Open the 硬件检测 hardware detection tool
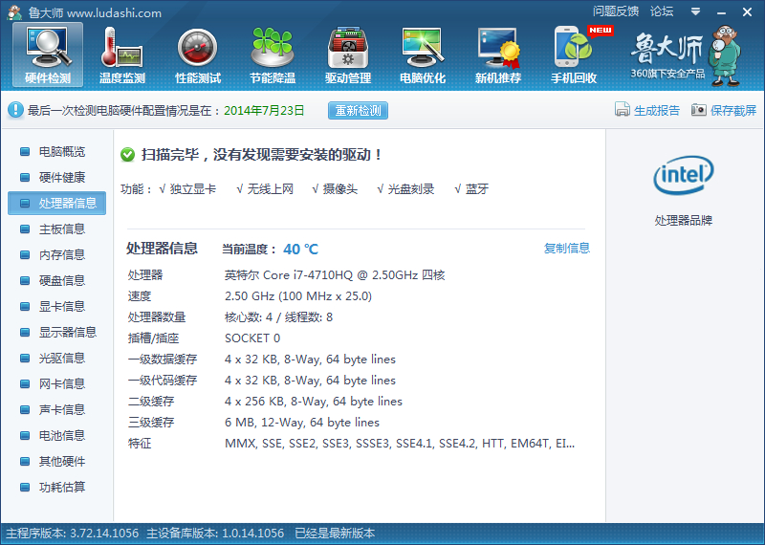765x545 pixels. pos(48,55)
